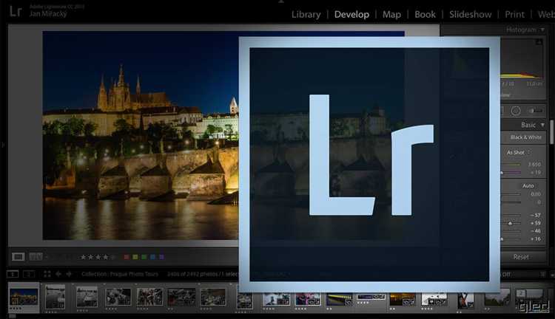
Task: Select the third filmstrip thumbnail
Action: (87, 297)
